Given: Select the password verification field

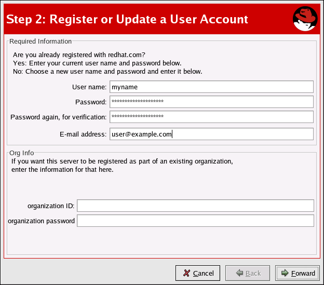Looking at the screenshot, I should point(211,117).
